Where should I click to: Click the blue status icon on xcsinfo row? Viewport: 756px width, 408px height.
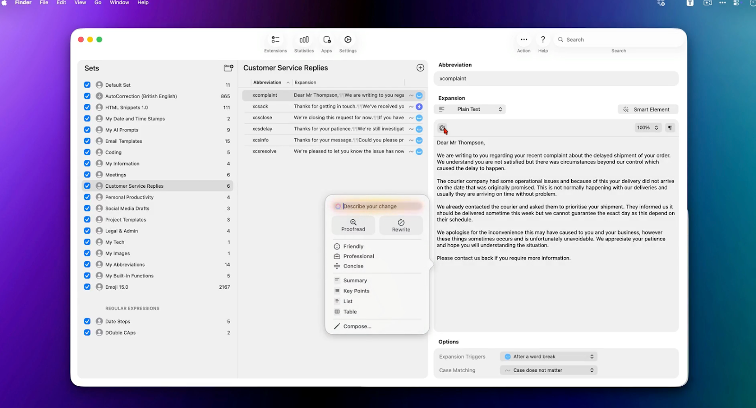point(419,141)
